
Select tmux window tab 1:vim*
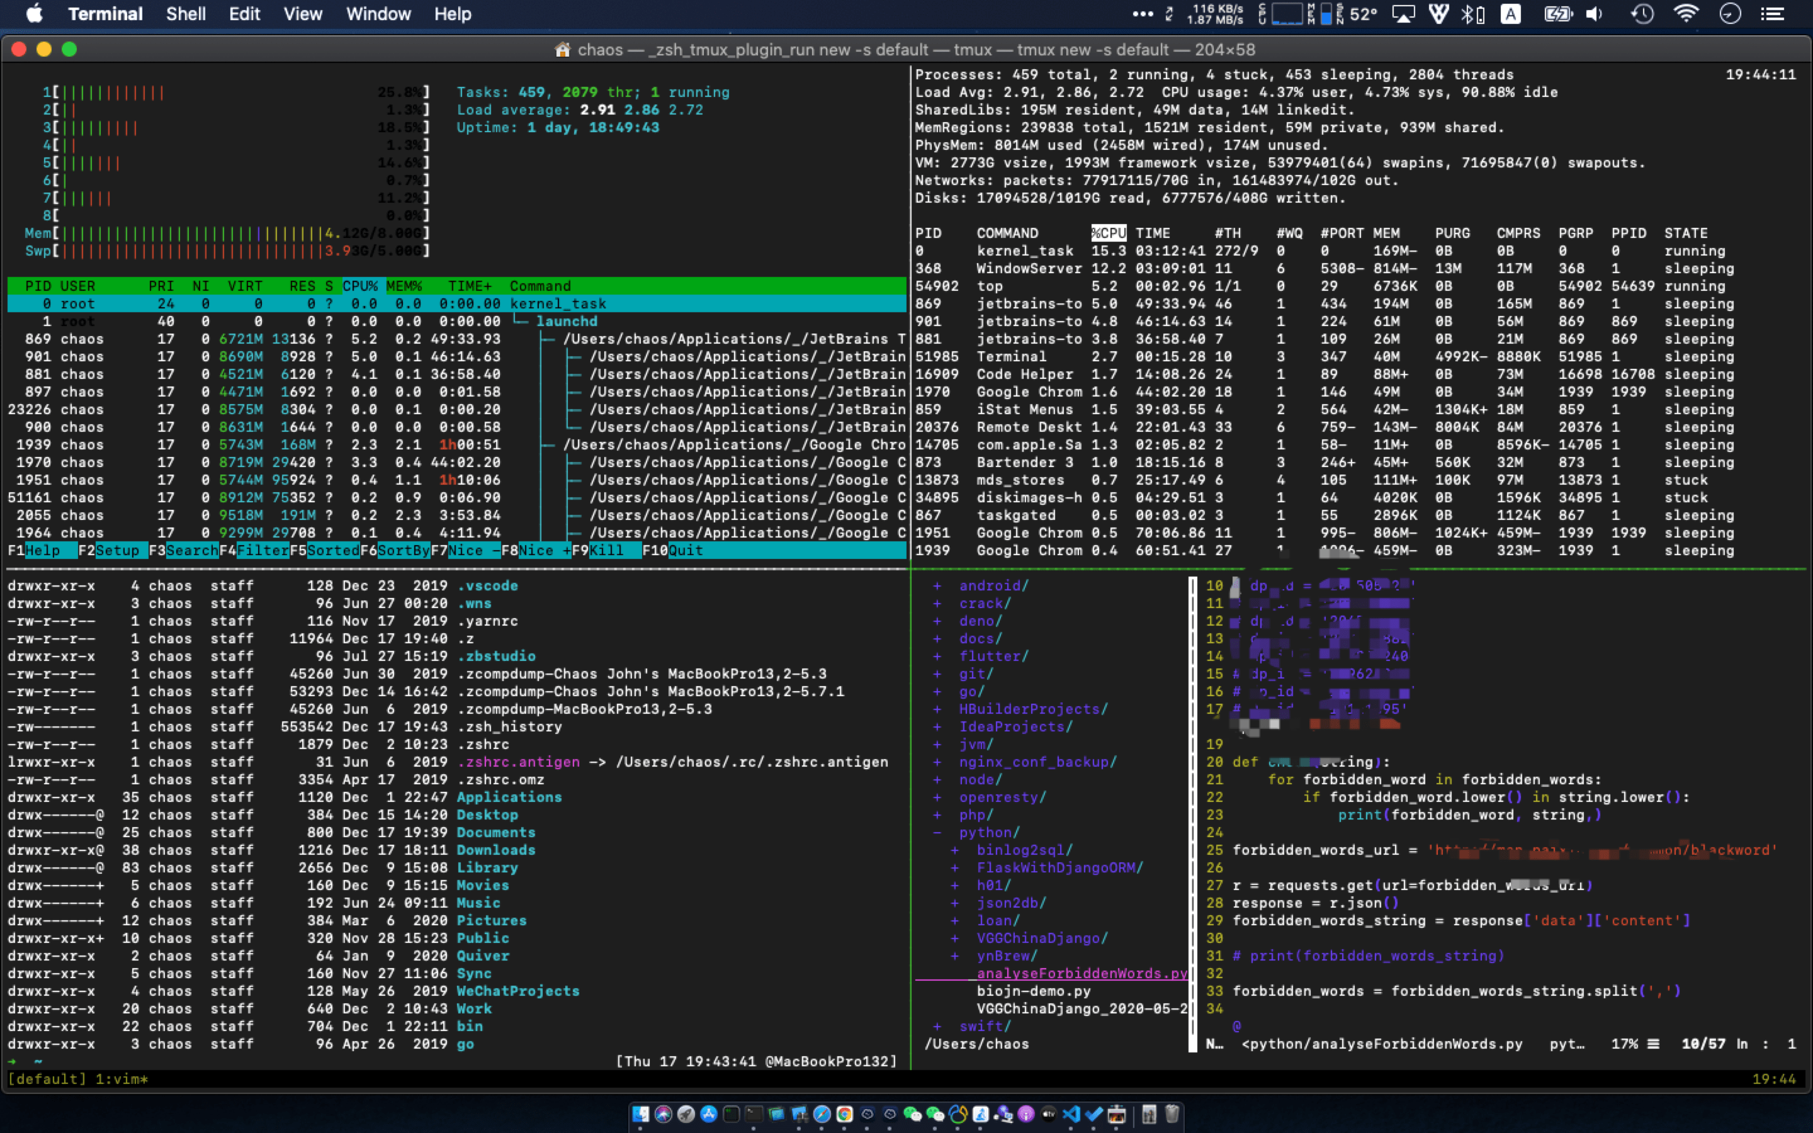click(121, 1079)
